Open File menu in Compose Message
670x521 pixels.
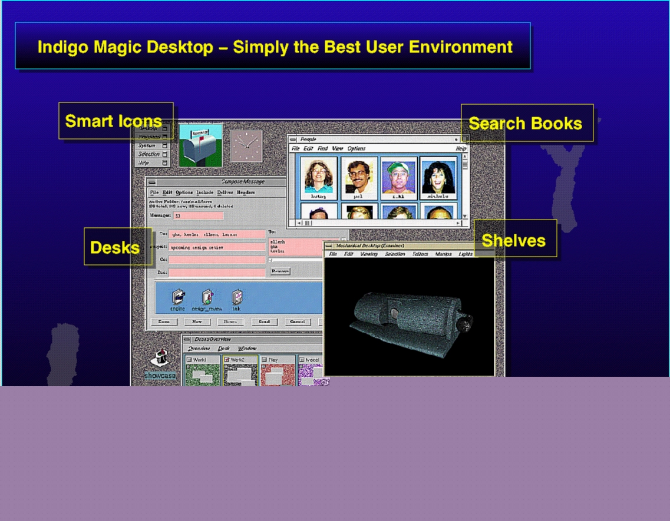pos(154,193)
